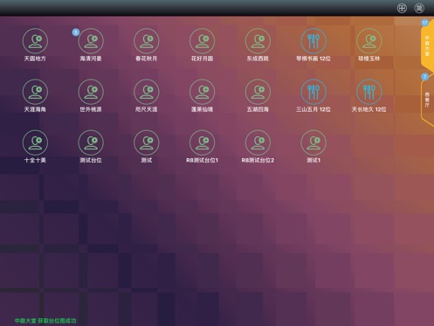This screenshot has width=434, height=326.
Task: Select the 海清河晏 table icon
Action: pyautogui.click(x=91, y=41)
